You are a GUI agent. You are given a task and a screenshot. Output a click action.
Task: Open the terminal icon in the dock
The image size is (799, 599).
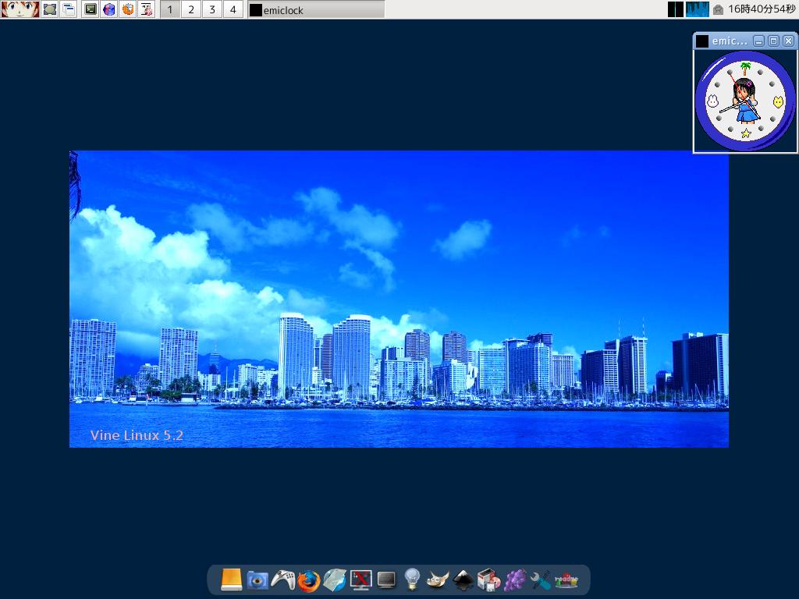tap(386, 580)
